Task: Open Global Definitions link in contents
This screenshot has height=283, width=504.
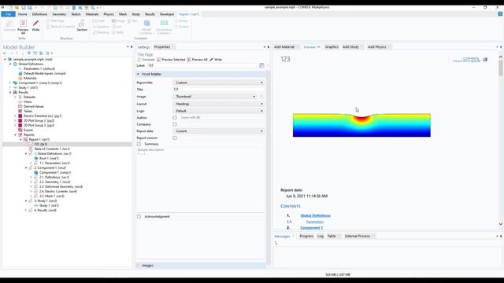Action: tap(315, 215)
